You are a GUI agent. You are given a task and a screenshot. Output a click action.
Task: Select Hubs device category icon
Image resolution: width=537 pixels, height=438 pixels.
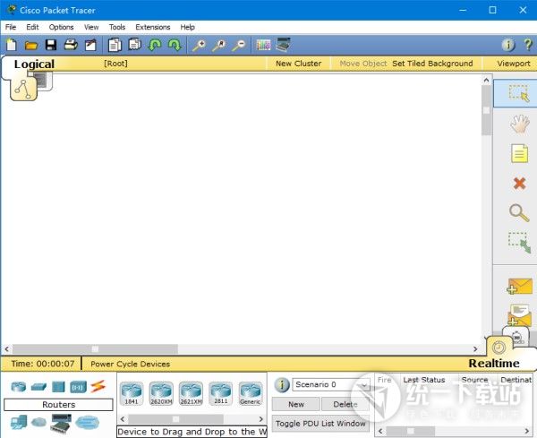[x=58, y=387]
